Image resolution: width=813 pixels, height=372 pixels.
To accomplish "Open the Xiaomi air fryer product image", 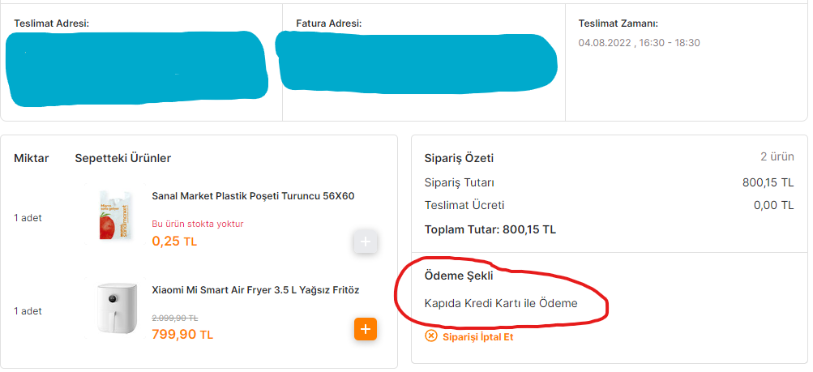I will point(109,309).
